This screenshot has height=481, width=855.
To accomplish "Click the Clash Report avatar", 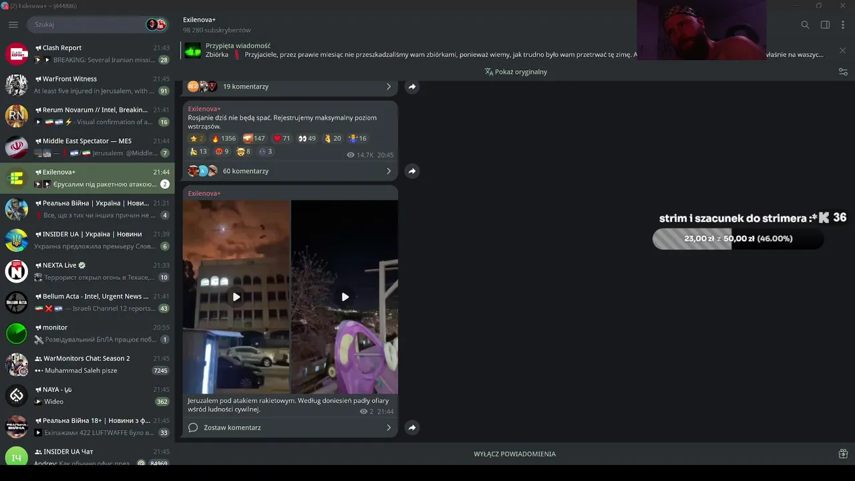I will [16, 54].
